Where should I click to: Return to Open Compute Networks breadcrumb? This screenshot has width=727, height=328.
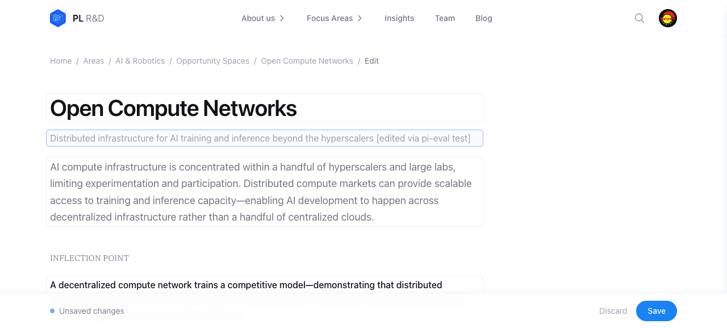tap(307, 61)
